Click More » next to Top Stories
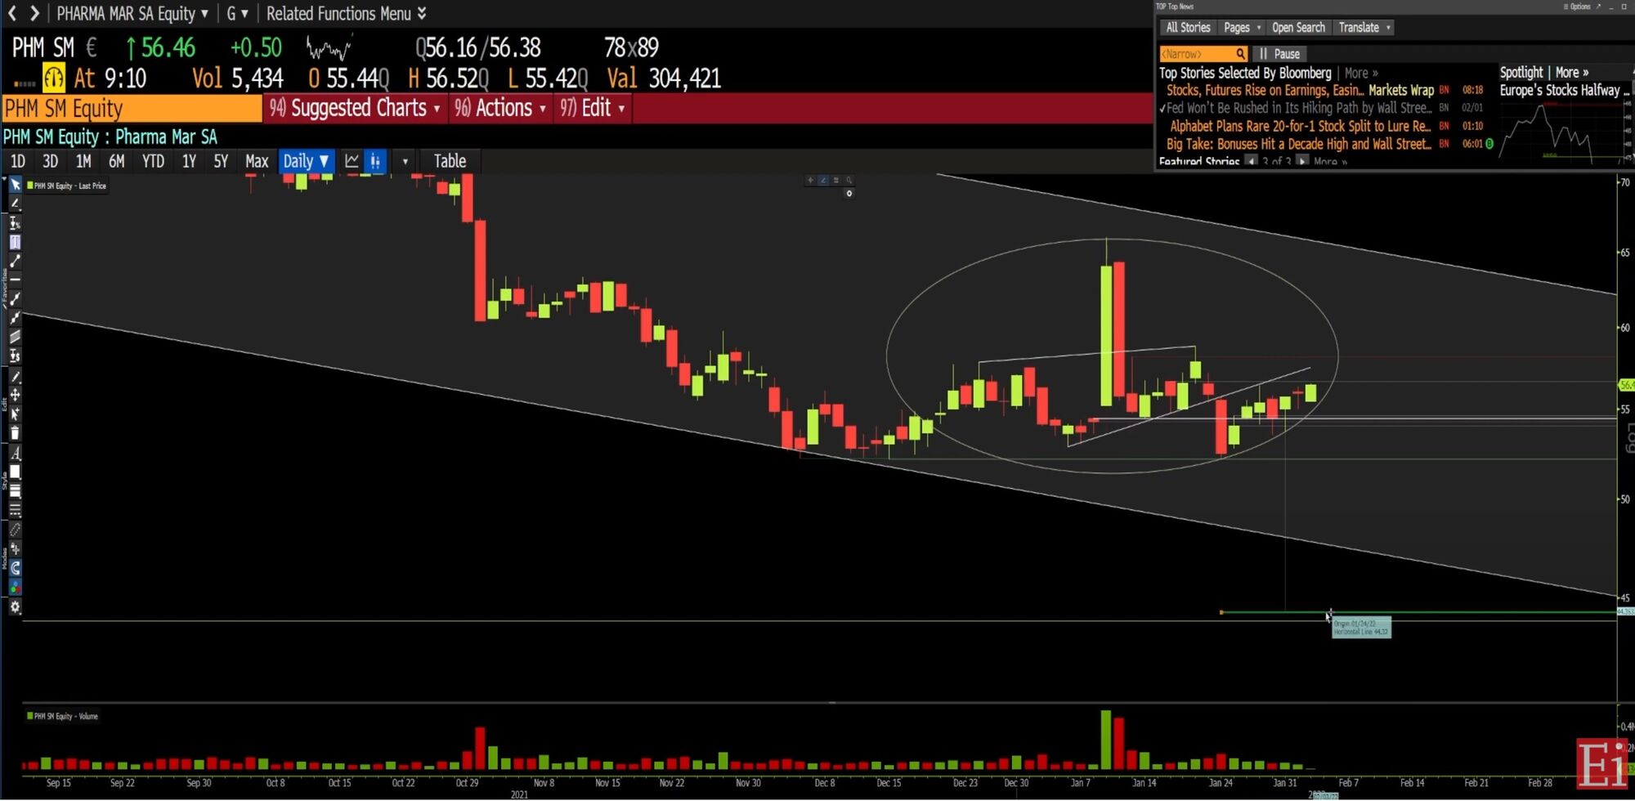This screenshot has width=1635, height=801. coord(1361,73)
